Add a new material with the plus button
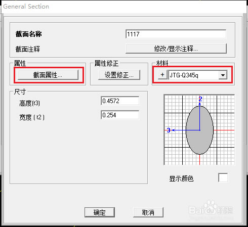Viewport: 248px width, 227px height. (x=162, y=75)
